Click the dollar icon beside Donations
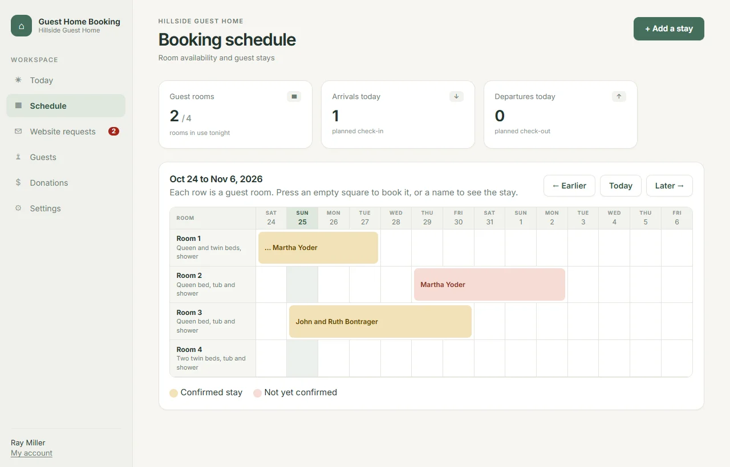 pyautogui.click(x=18, y=183)
